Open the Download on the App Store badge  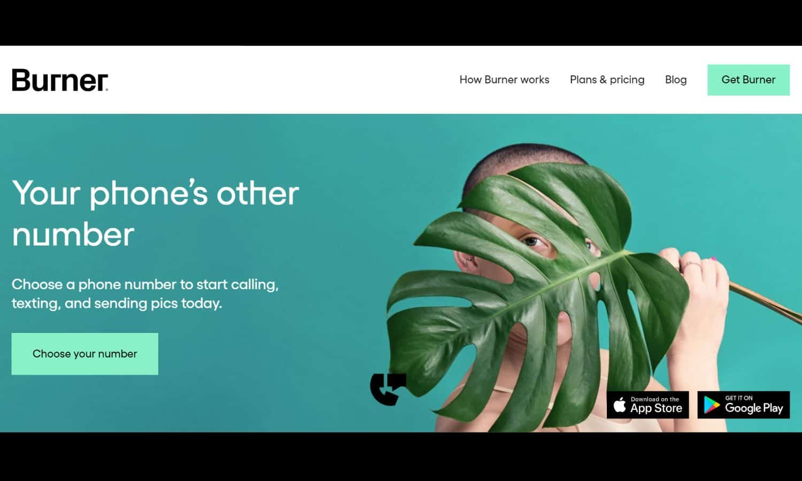coord(647,405)
